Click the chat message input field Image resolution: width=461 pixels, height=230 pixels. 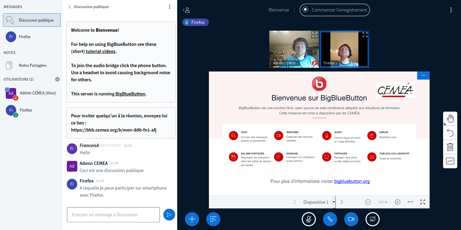coord(113,215)
